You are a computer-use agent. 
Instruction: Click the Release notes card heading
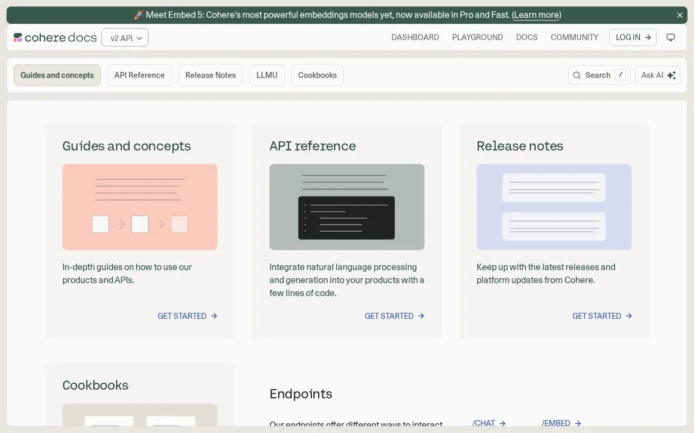(520, 146)
